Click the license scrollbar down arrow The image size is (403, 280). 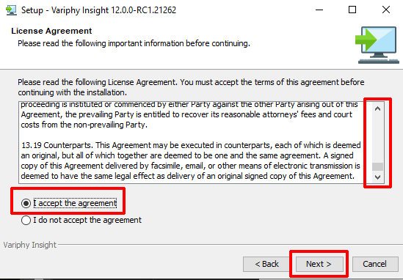click(377, 177)
